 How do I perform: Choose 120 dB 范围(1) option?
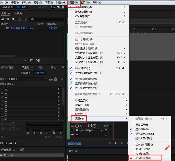click(x=150, y=144)
